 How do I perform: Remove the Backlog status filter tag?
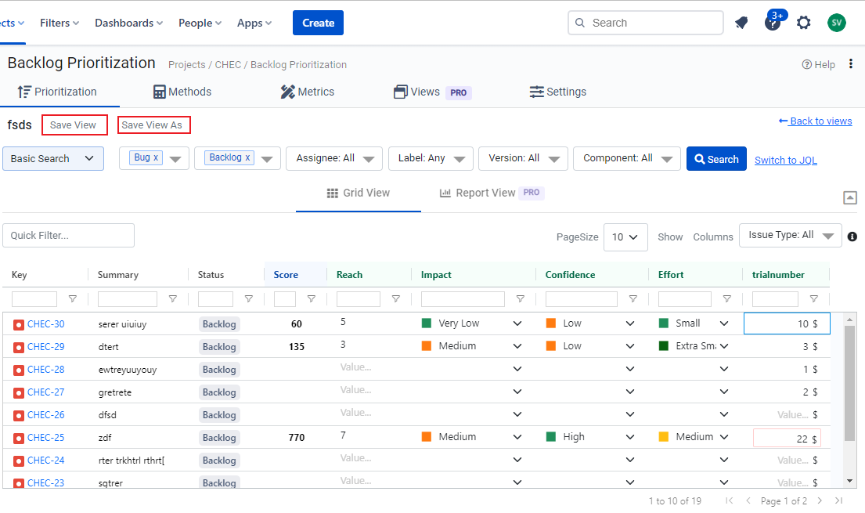pos(248,157)
